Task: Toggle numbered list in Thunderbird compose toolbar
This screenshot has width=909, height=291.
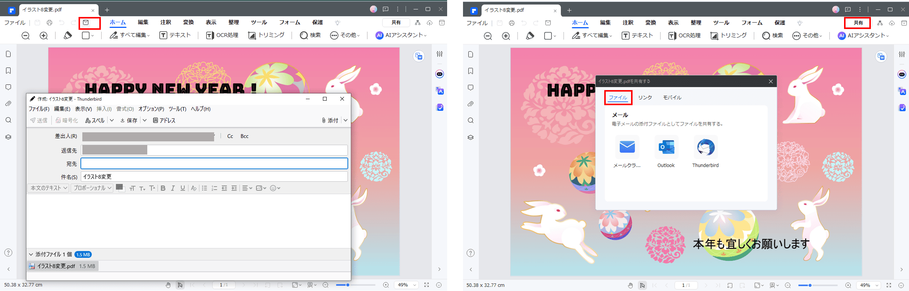Action: 214,188
